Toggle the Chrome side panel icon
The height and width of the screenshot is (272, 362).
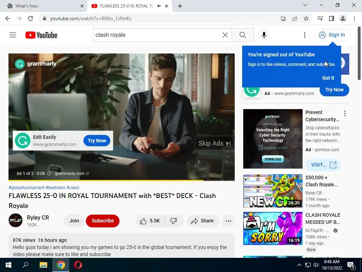click(x=332, y=18)
